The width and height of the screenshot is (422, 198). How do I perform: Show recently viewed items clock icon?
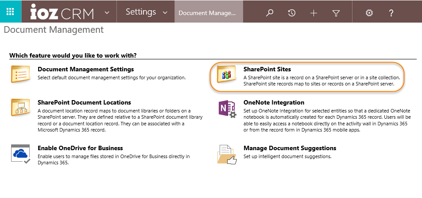[x=292, y=13]
